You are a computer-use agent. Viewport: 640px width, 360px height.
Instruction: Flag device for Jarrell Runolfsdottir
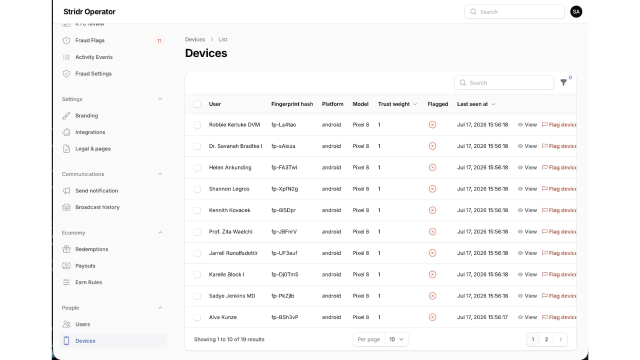point(559,253)
